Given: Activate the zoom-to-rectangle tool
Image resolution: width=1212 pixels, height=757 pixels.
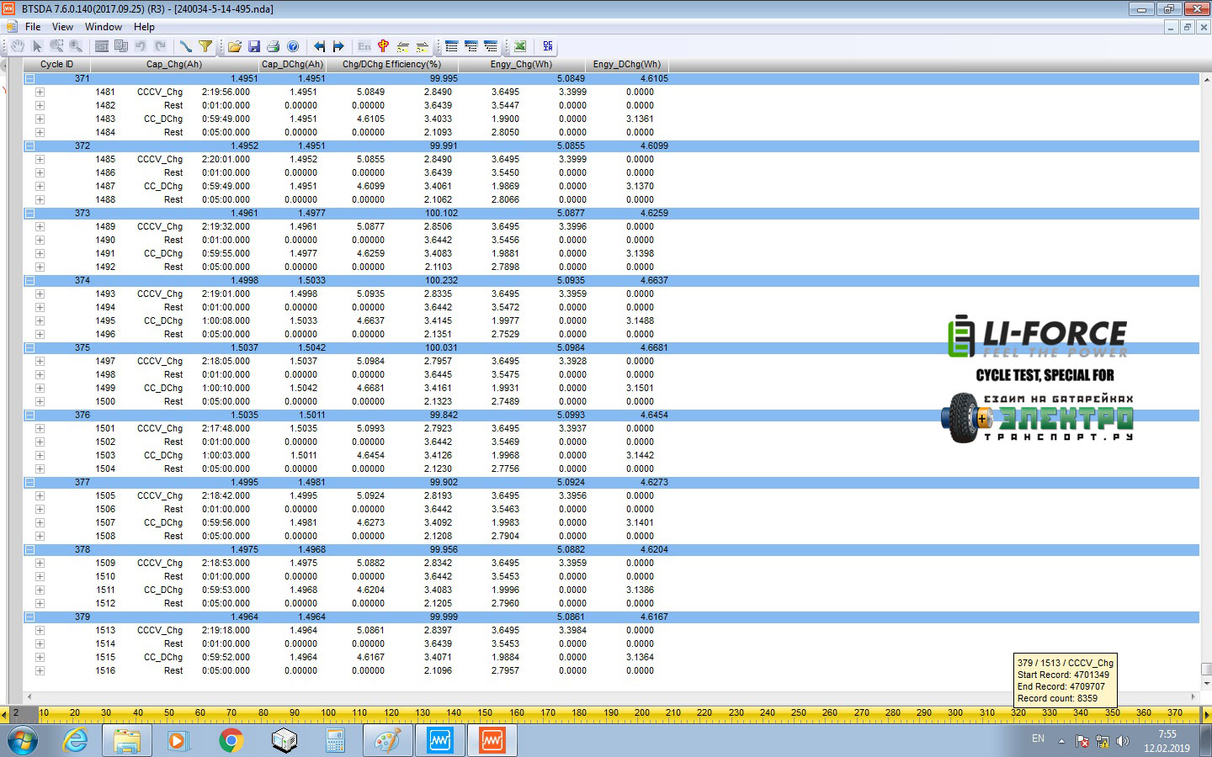Looking at the screenshot, I should tap(56, 46).
